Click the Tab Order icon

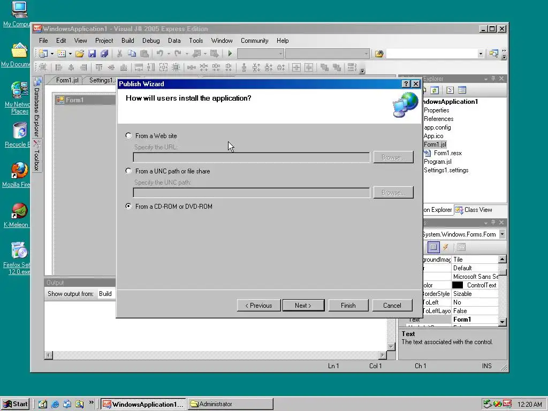(352, 67)
